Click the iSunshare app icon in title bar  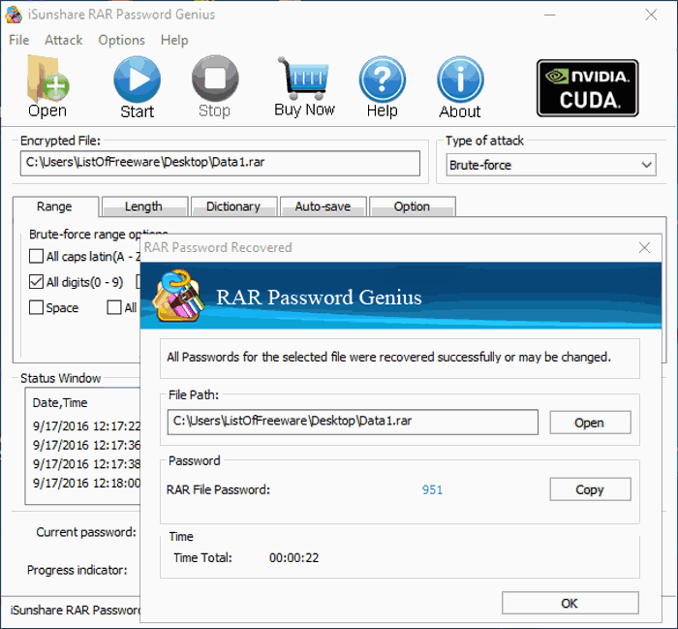tap(14, 15)
